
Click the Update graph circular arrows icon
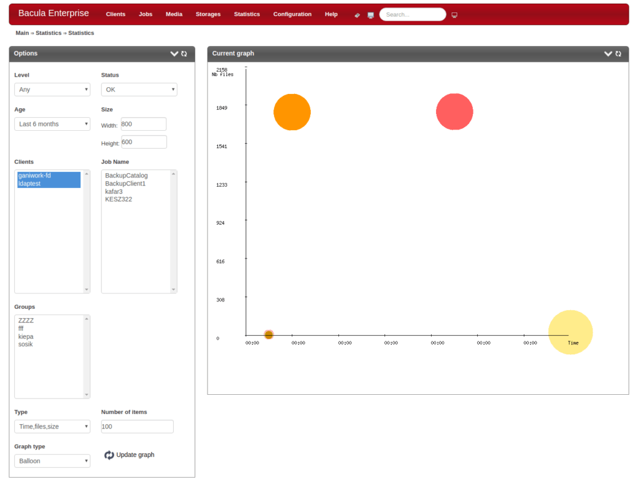point(108,455)
